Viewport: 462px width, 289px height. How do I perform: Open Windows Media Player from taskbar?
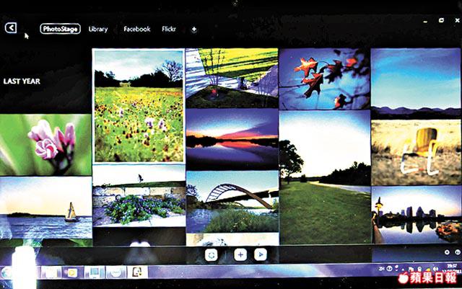(x=71, y=272)
